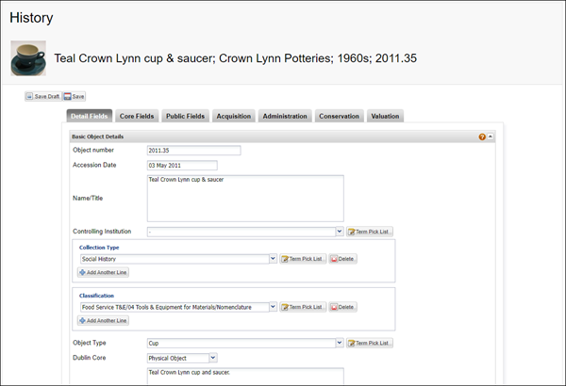Image resolution: width=566 pixels, height=386 pixels.
Task: Open the Collection Type dropdown arrow
Action: (273, 259)
